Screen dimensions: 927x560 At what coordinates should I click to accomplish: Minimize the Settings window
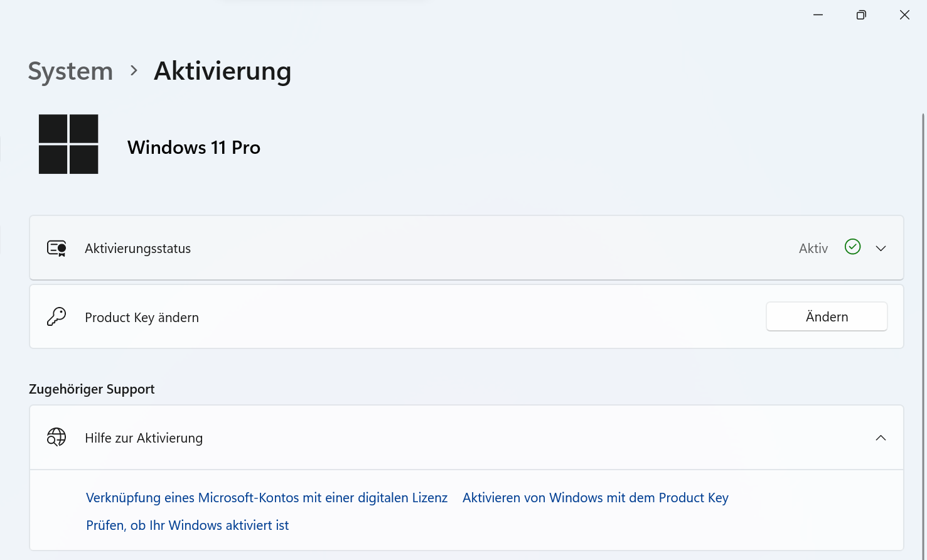click(x=818, y=15)
